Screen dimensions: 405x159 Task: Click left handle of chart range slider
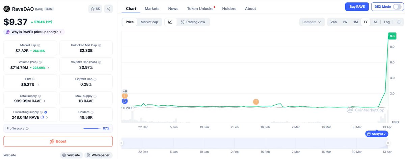click(122, 143)
